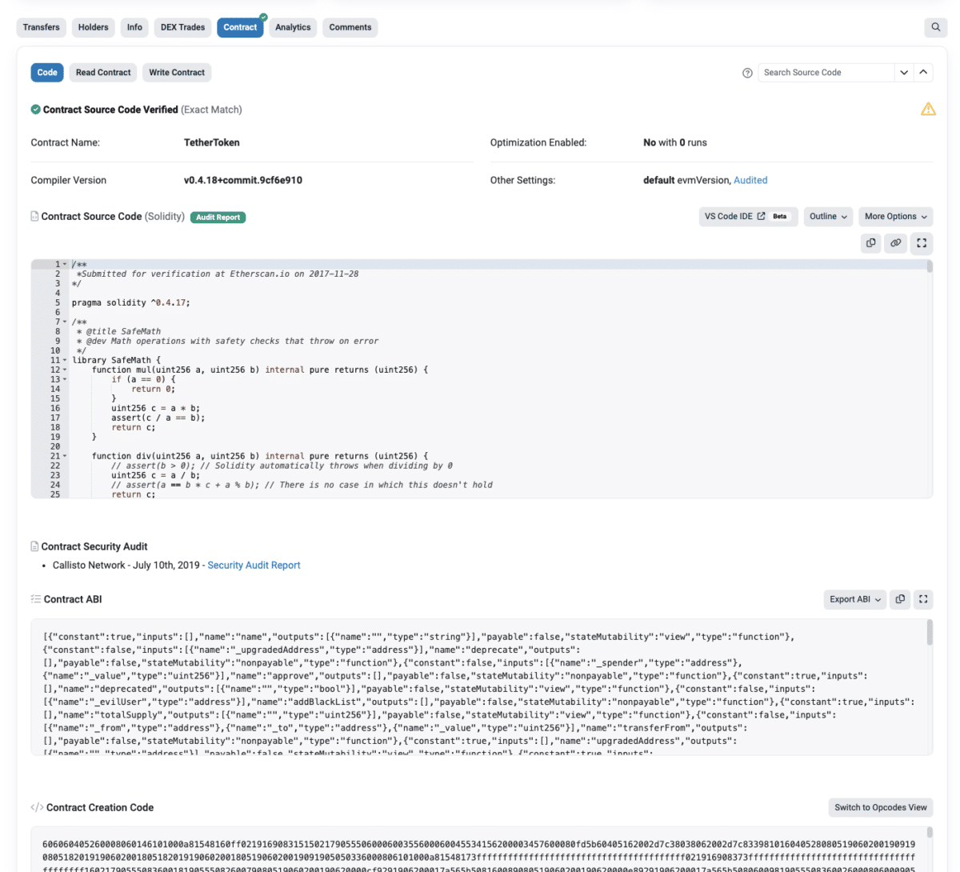Copy the contract source code
The height and width of the screenshot is (872, 960).
(x=870, y=243)
